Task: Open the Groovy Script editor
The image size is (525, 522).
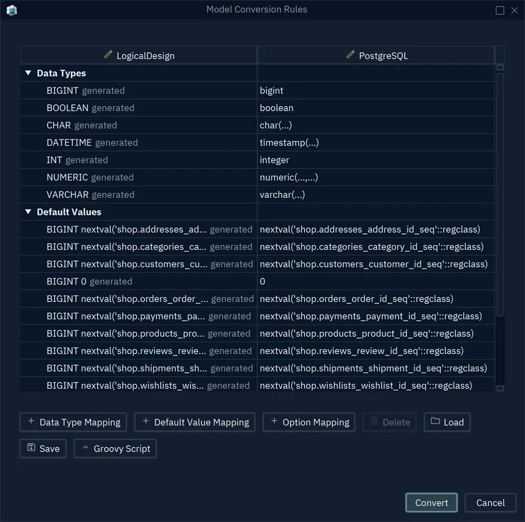Action: click(x=115, y=448)
